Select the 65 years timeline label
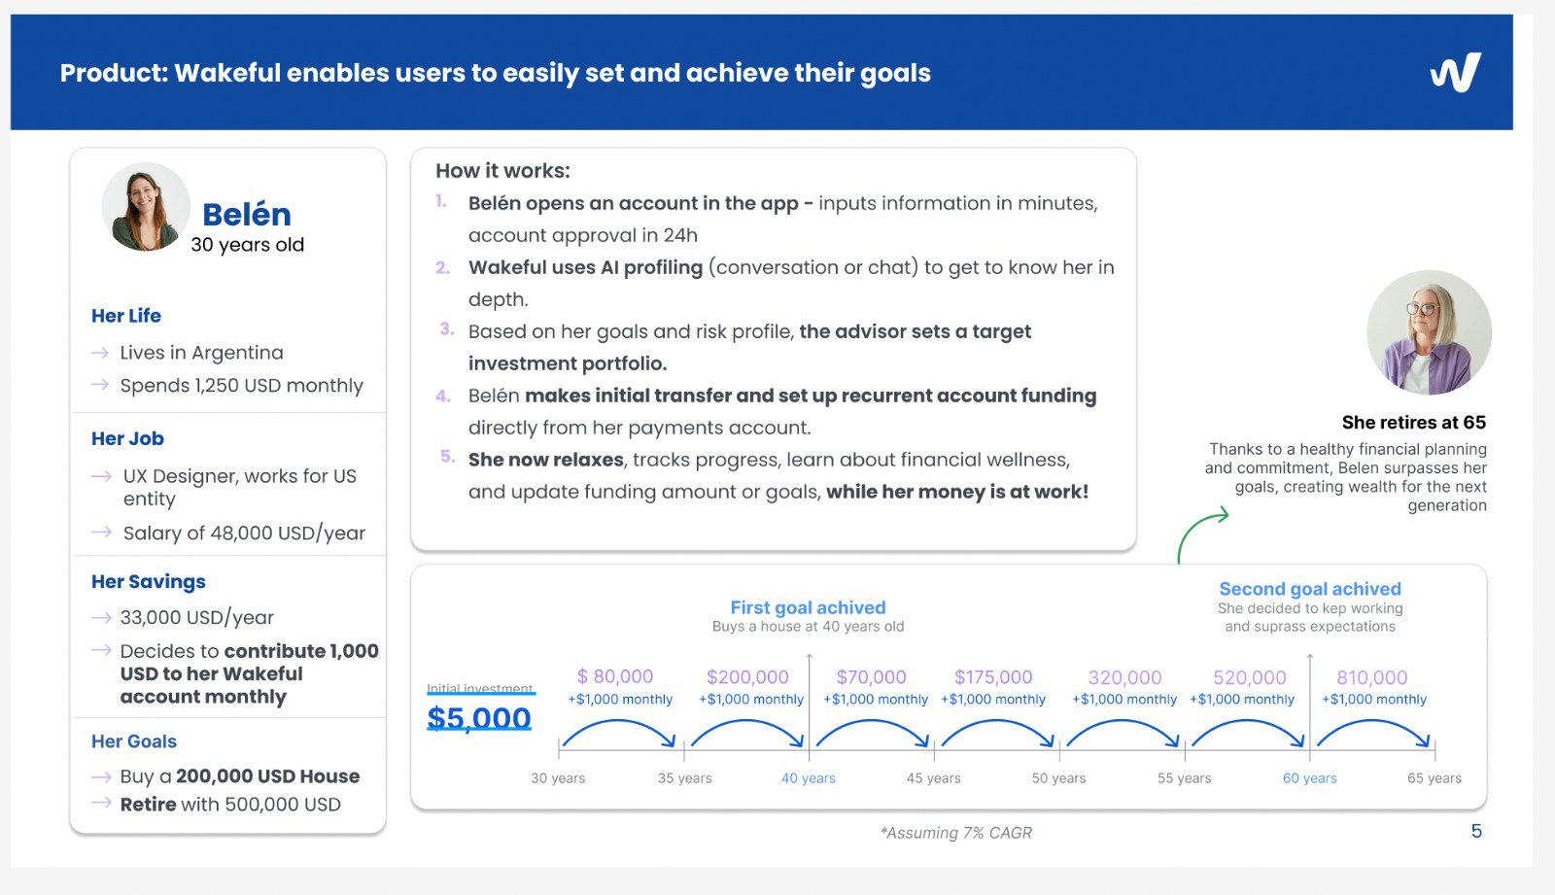1555x895 pixels. 1434,778
